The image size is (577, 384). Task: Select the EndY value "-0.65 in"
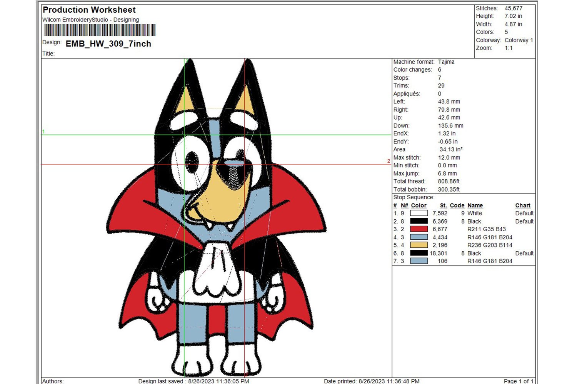point(448,142)
